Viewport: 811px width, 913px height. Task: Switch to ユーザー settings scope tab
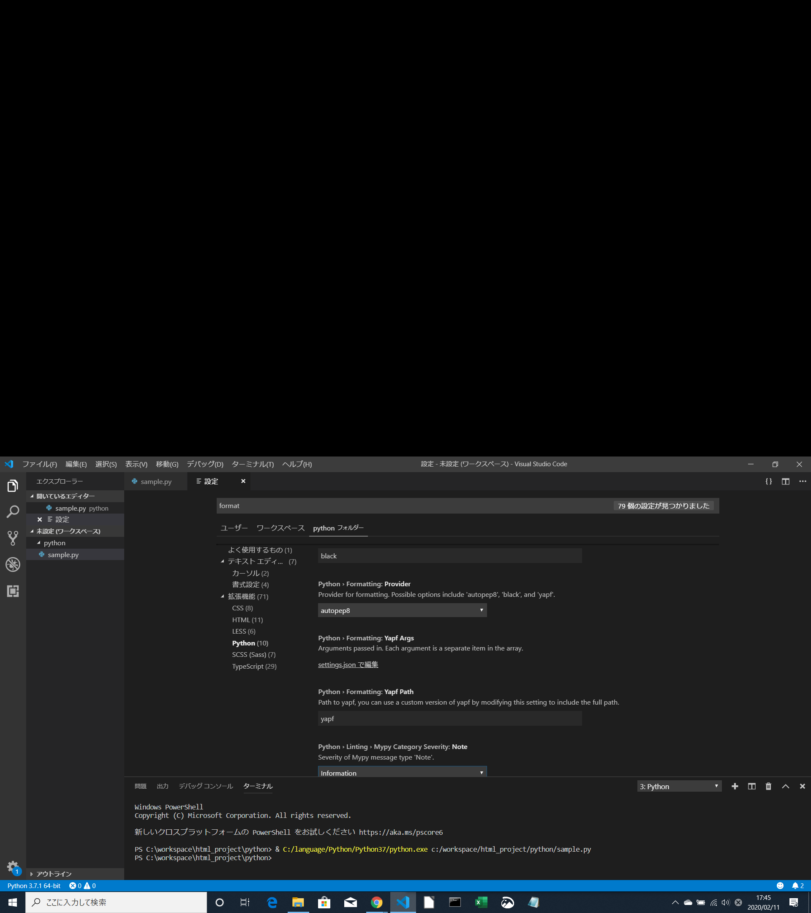click(234, 528)
